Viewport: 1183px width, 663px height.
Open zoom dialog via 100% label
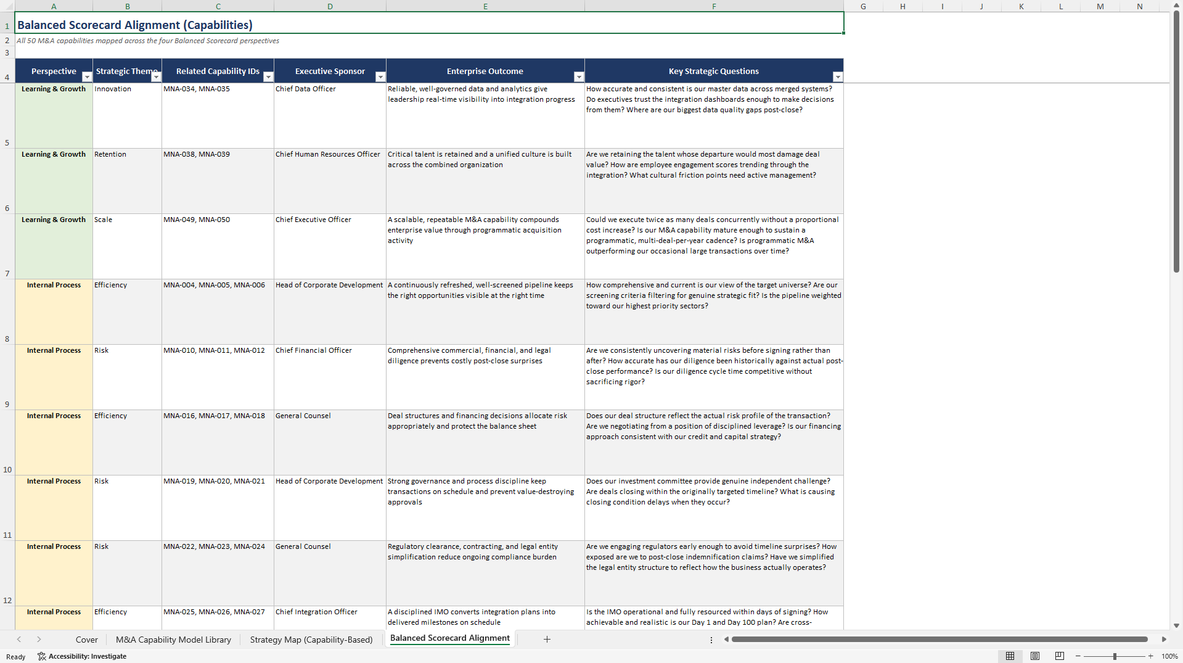coord(1169,656)
